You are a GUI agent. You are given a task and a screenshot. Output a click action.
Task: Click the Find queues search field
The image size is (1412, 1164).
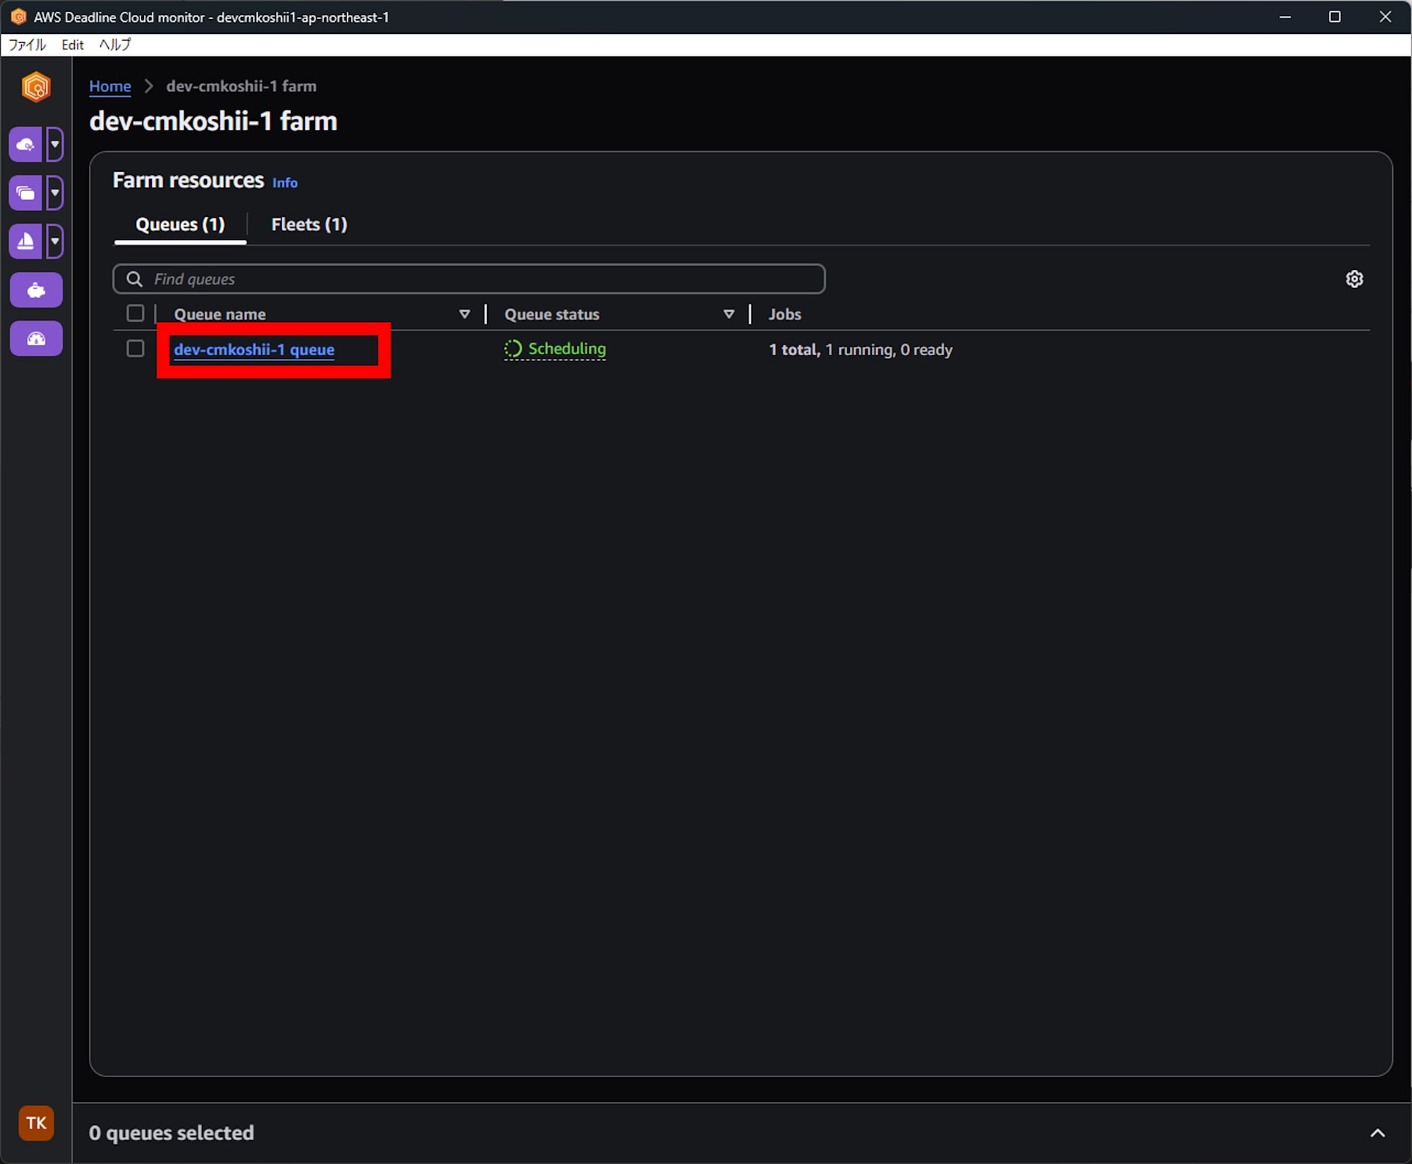click(x=469, y=279)
